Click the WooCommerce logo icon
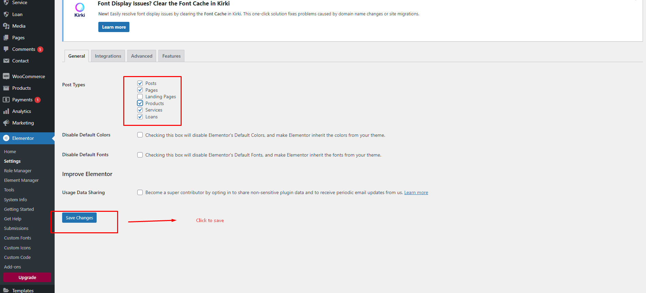Screen dimensions: 646x293 coord(6,76)
